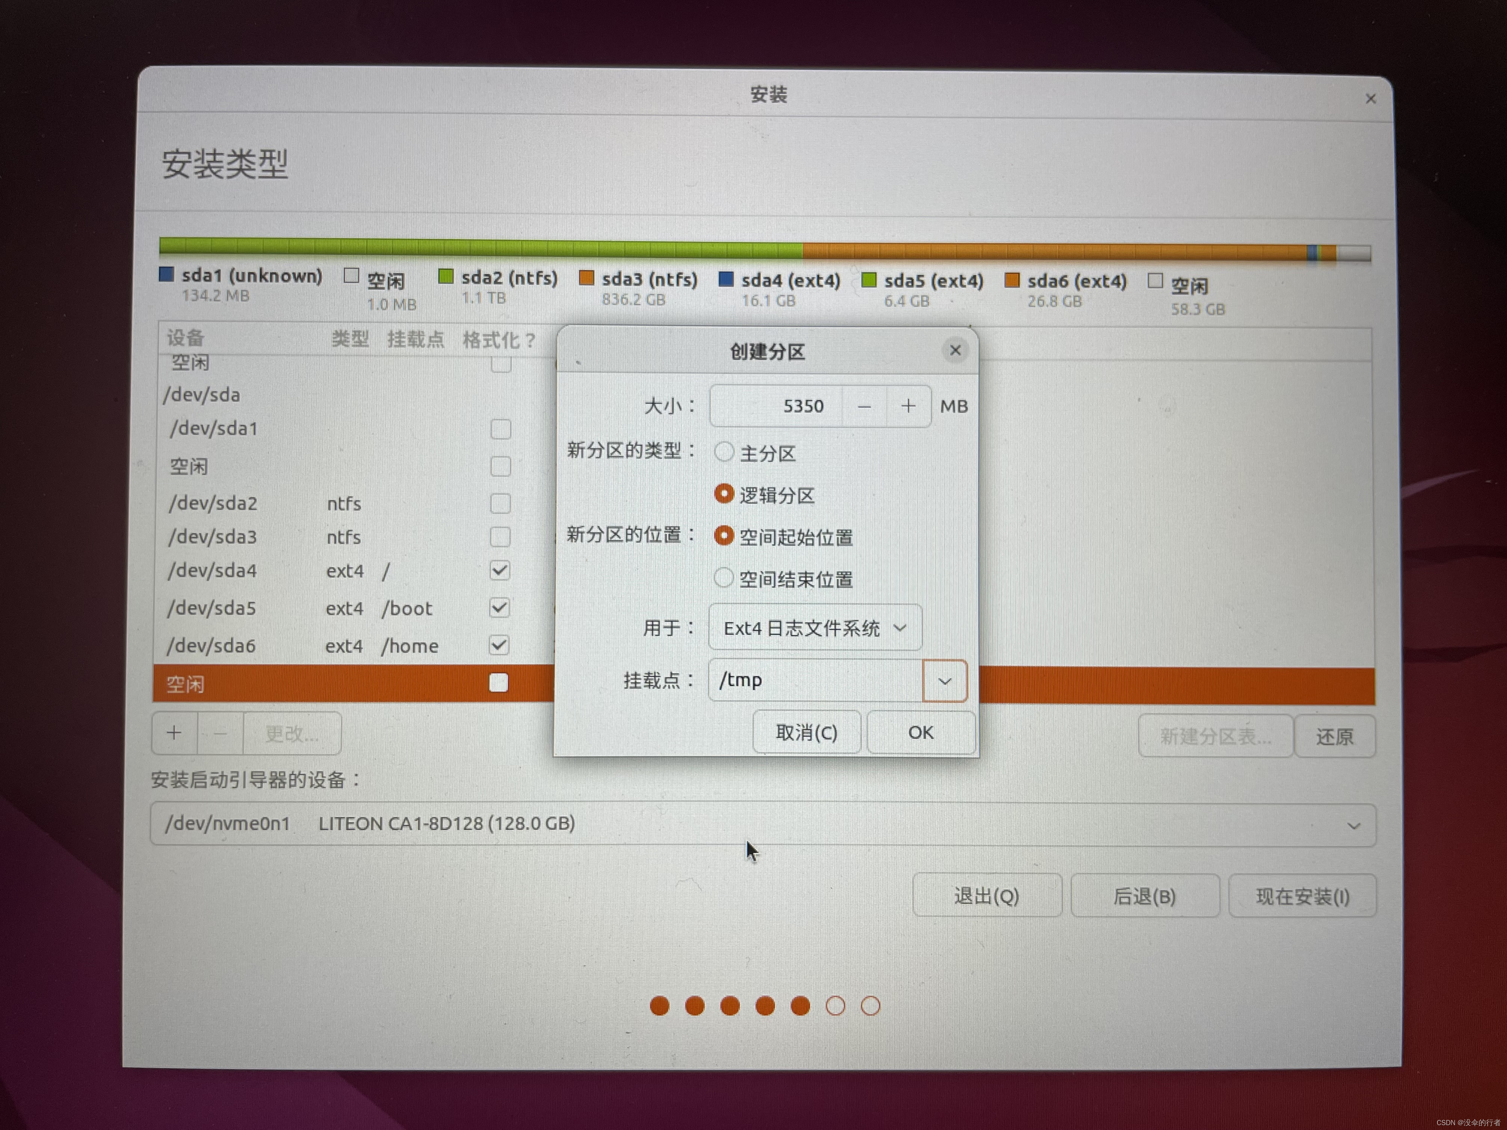Open the Ext4 filesystem type dropdown
Screen dimensions: 1507x1130
[x=815, y=627]
